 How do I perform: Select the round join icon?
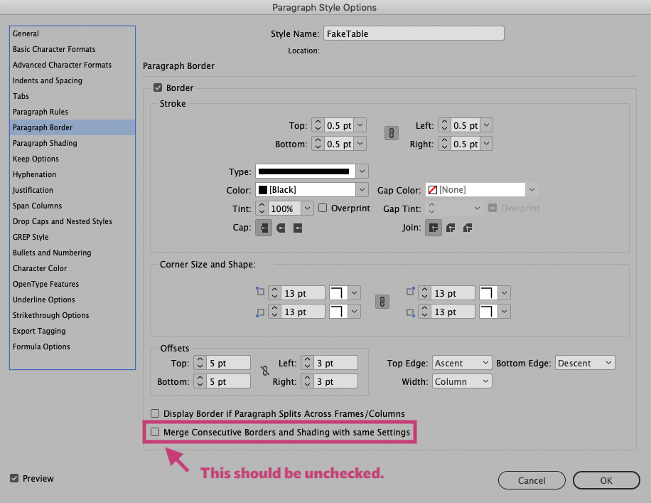(x=450, y=228)
